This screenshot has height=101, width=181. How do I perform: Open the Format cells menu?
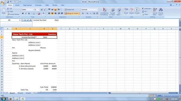tap(137, 12)
